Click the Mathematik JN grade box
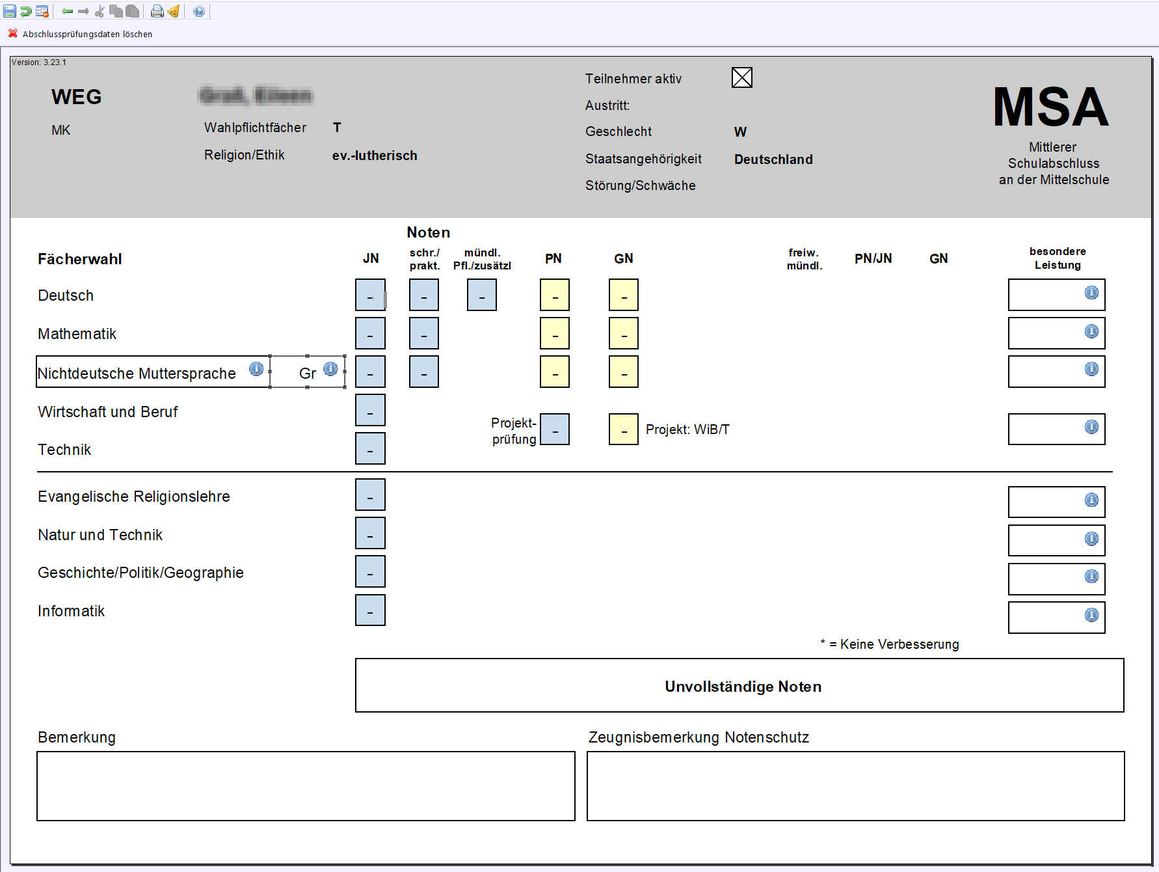The width and height of the screenshot is (1159, 872). tap(370, 333)
